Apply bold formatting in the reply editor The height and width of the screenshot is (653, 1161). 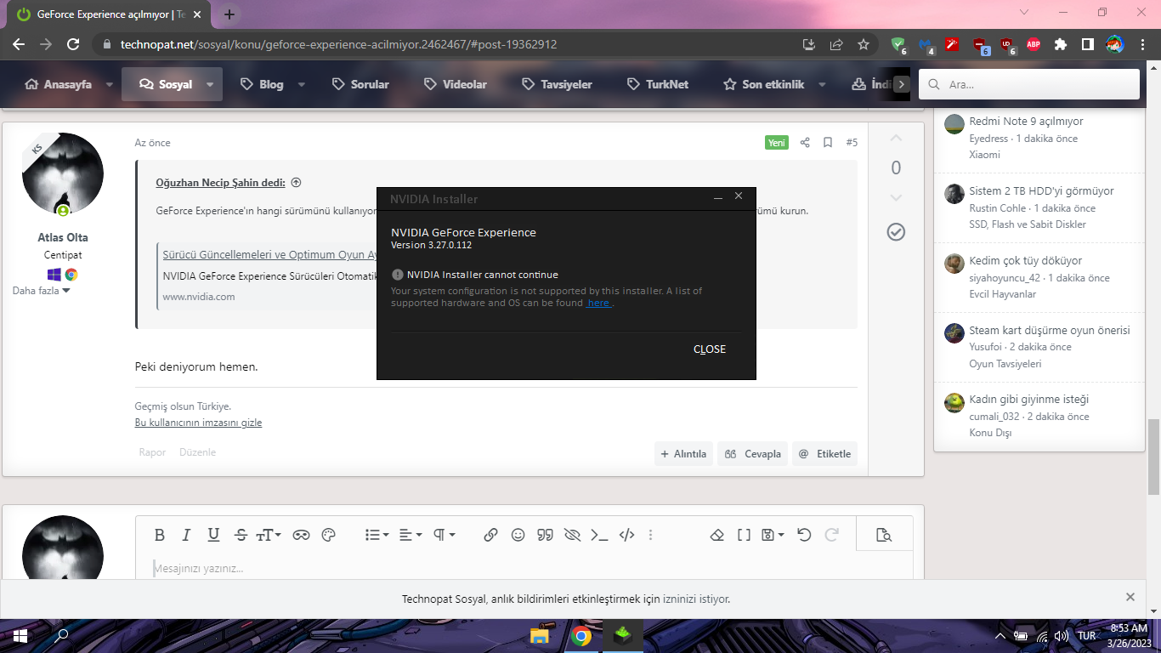pos(159,535)
